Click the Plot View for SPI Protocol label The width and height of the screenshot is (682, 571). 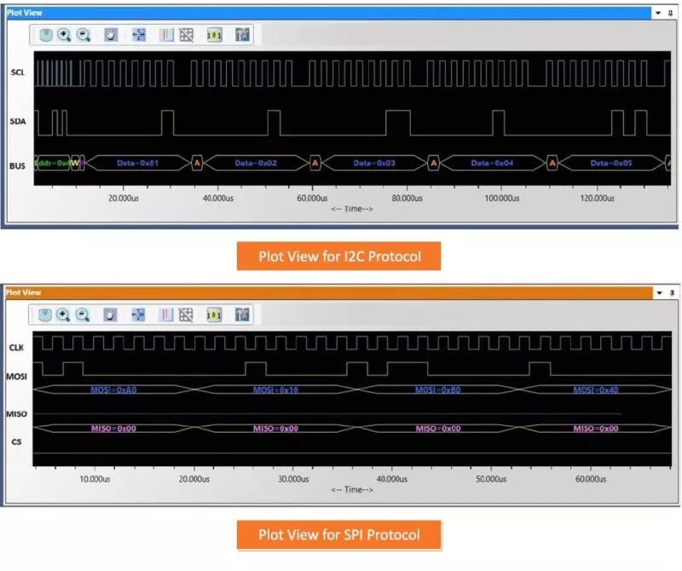(339, 535)
